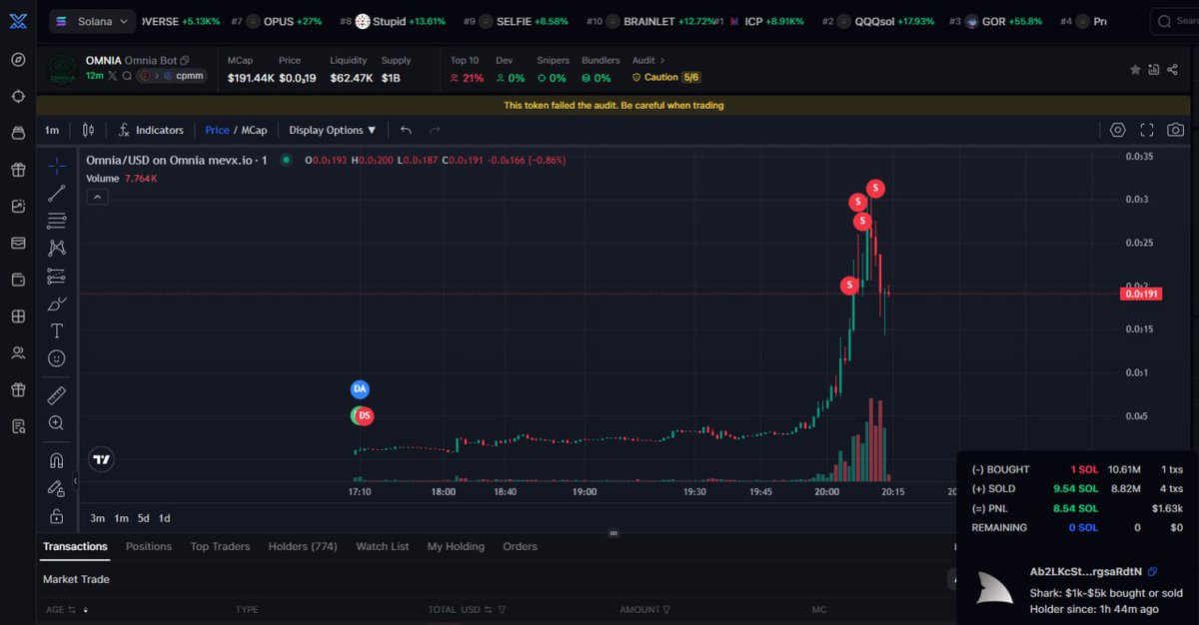Select the ruler measure tool
Screen dimensions: 1199x625
[x=57, y=395]
